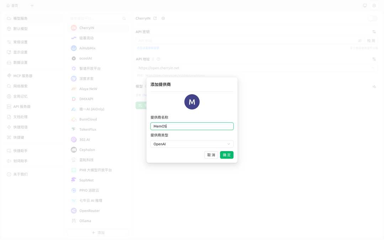Viewport: 384px width, 240px height.
Task: Open the settings gear top right
Action: tap(374, 6)
